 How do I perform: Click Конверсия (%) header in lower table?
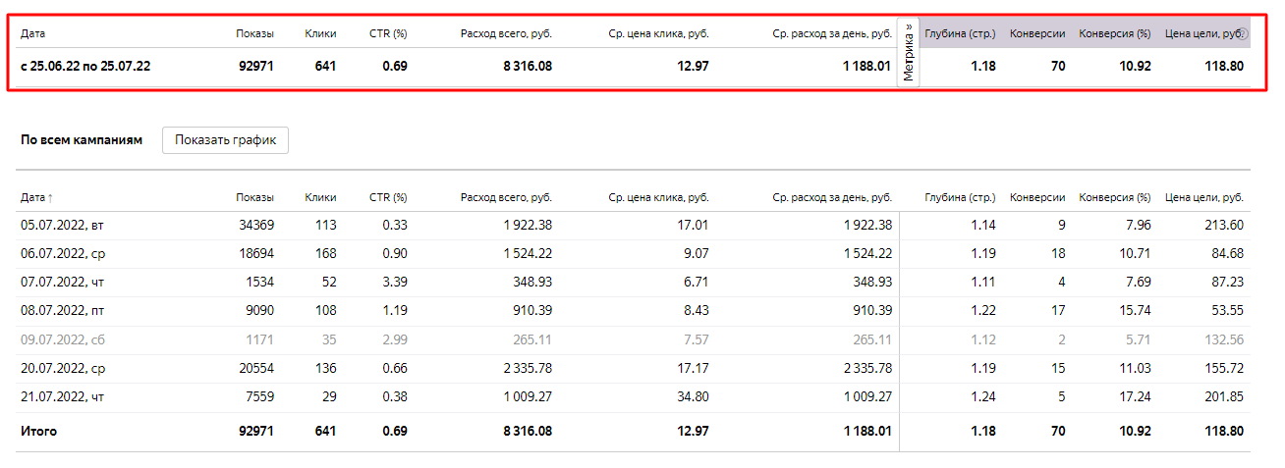[x=1114, y=197]
